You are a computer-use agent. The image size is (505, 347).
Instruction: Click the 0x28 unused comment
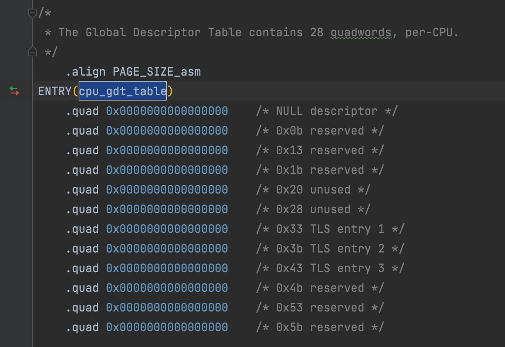pos(313,209)
